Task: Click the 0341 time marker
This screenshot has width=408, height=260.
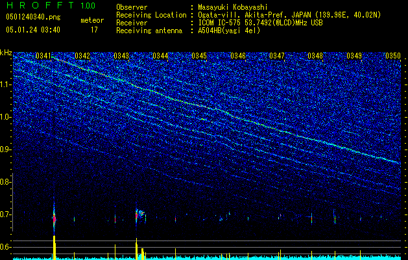Action: [x=43, y=56]
